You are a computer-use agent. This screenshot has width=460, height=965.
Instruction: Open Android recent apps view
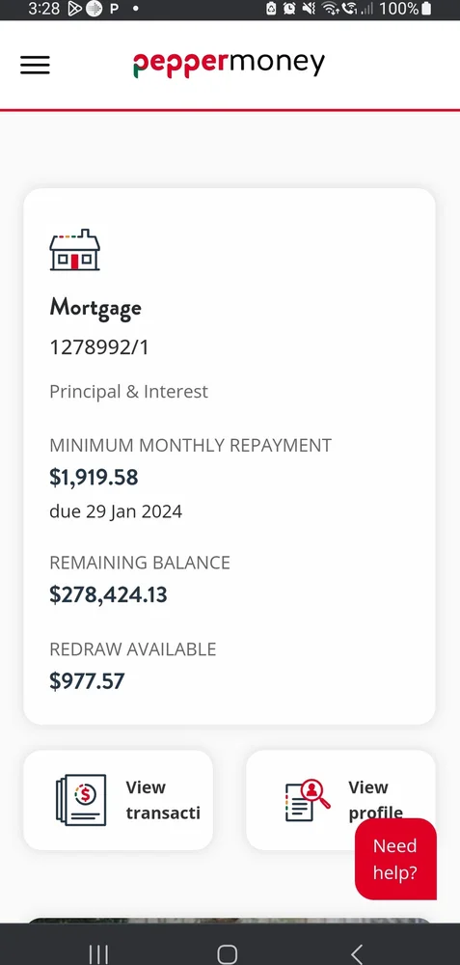[98, 954]
